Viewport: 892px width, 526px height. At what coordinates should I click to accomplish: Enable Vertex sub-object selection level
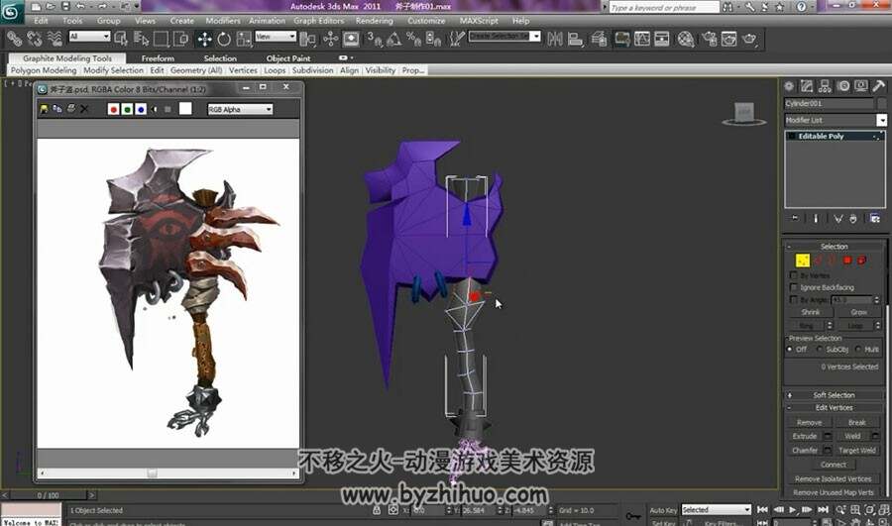pyautogui.click(x=802, y=261)
